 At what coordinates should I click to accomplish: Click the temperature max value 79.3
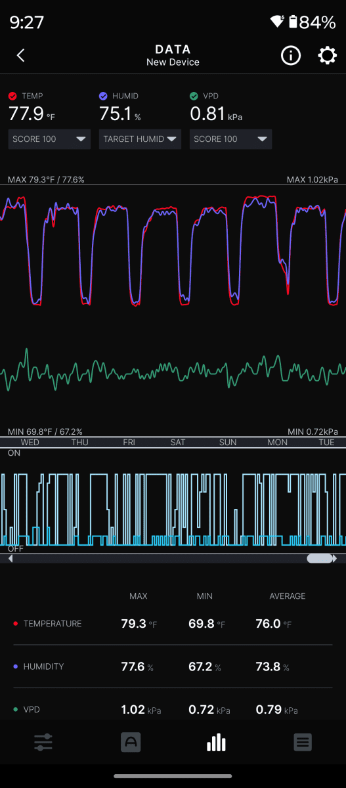click(x=133, y=624)
